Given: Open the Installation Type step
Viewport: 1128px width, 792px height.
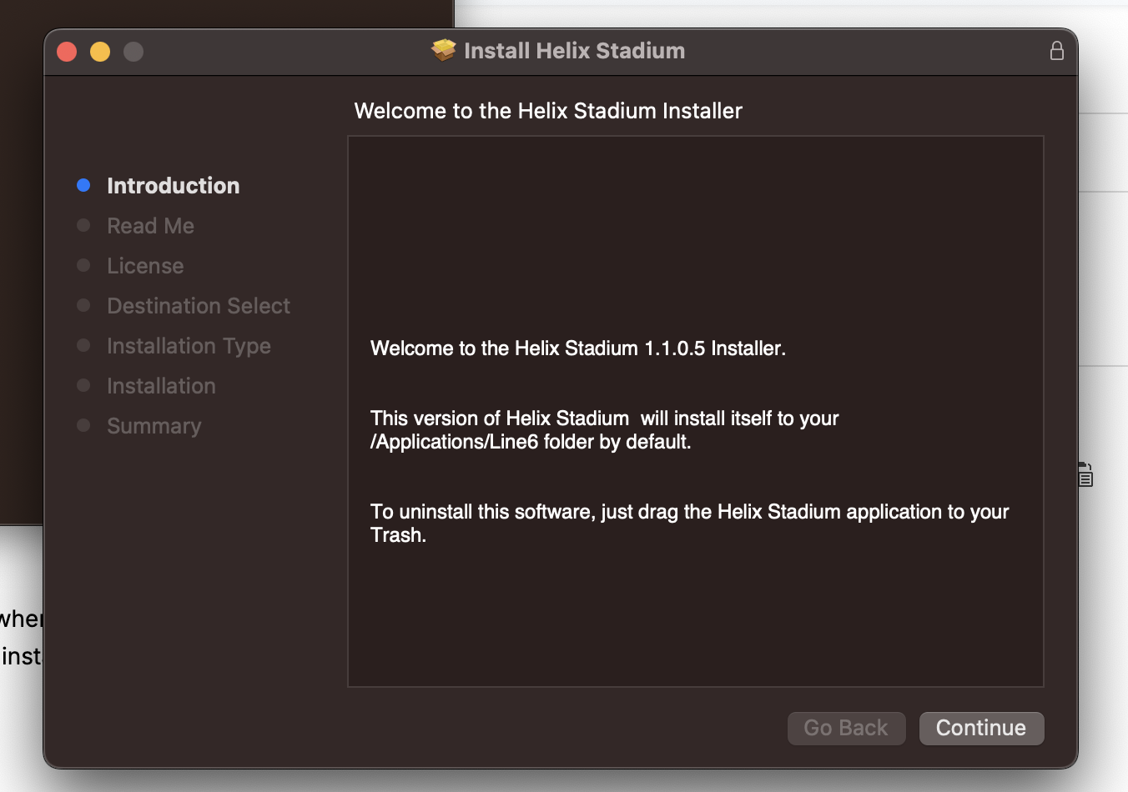Looking at the screenshot, I should point(189,346).
